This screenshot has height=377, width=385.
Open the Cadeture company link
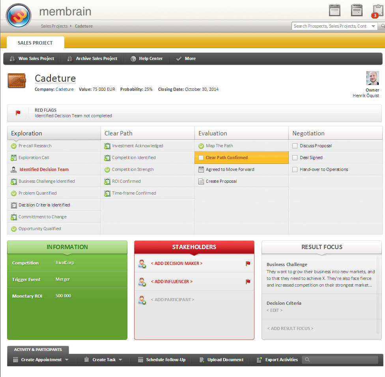pyautogui.click(x=65, y=89)
